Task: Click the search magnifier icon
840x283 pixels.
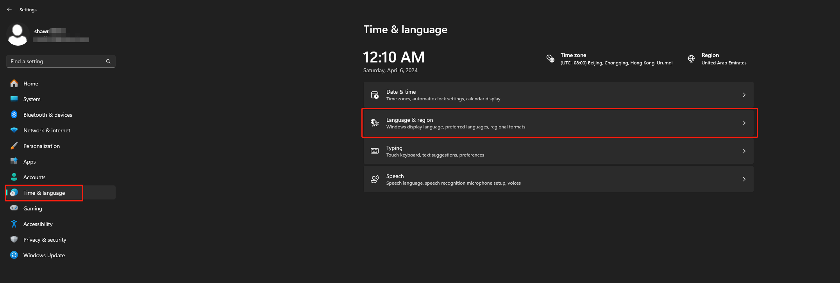Action: (x=108, y=61)
